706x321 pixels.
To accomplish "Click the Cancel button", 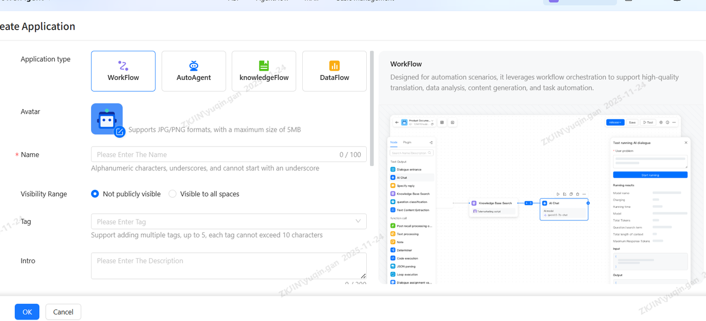I will point(63,312).
